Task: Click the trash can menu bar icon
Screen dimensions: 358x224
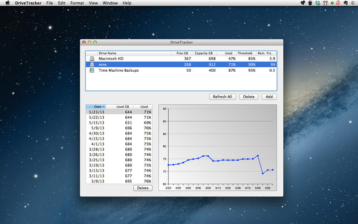Action: pyautogui.click(x=310, y=3)
